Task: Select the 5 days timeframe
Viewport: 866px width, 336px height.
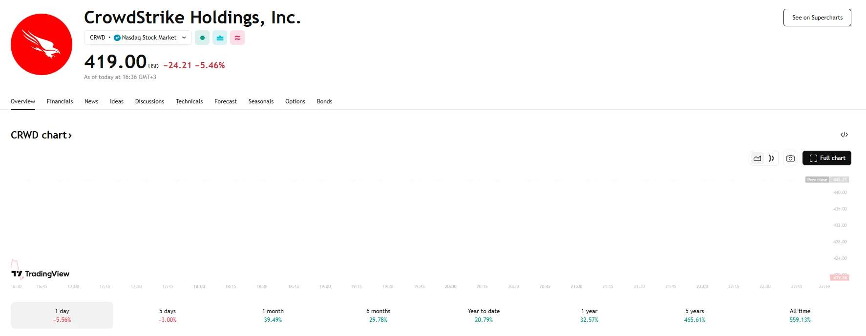Action: [x=167, y=315]
